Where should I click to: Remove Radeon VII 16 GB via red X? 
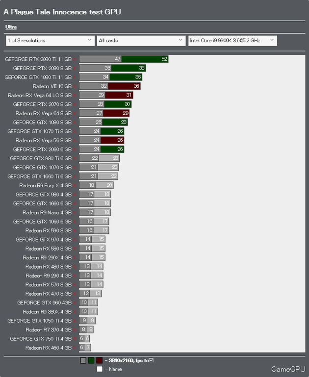pyautogui.click(x=75, y=86)
